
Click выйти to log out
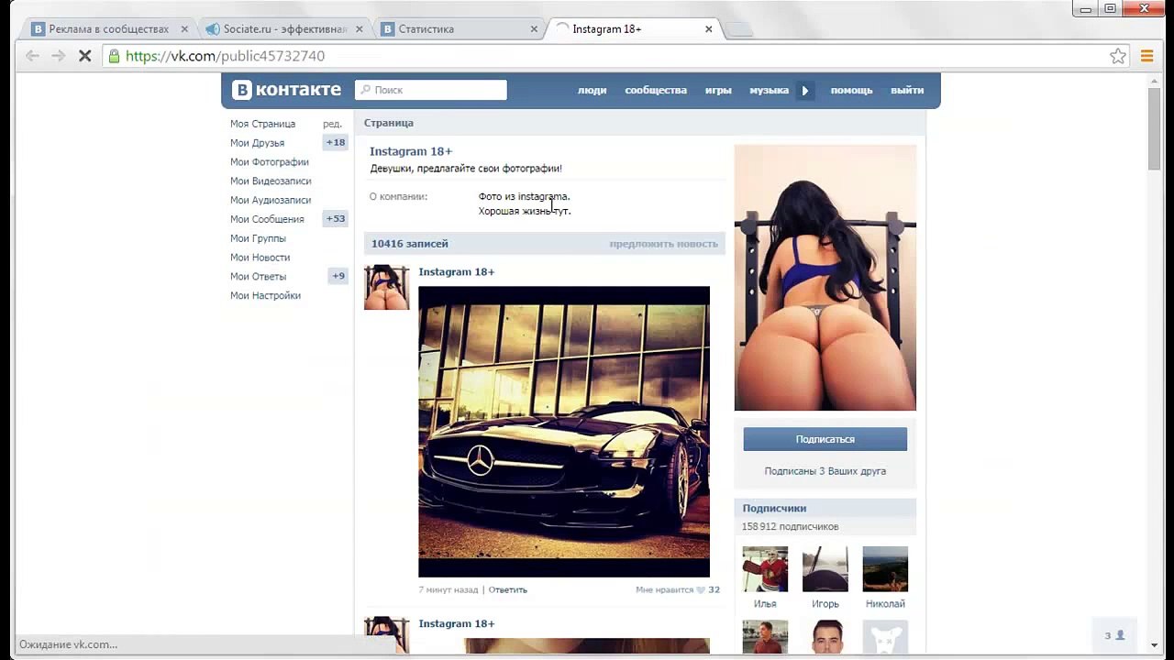(x=907, y=90)
